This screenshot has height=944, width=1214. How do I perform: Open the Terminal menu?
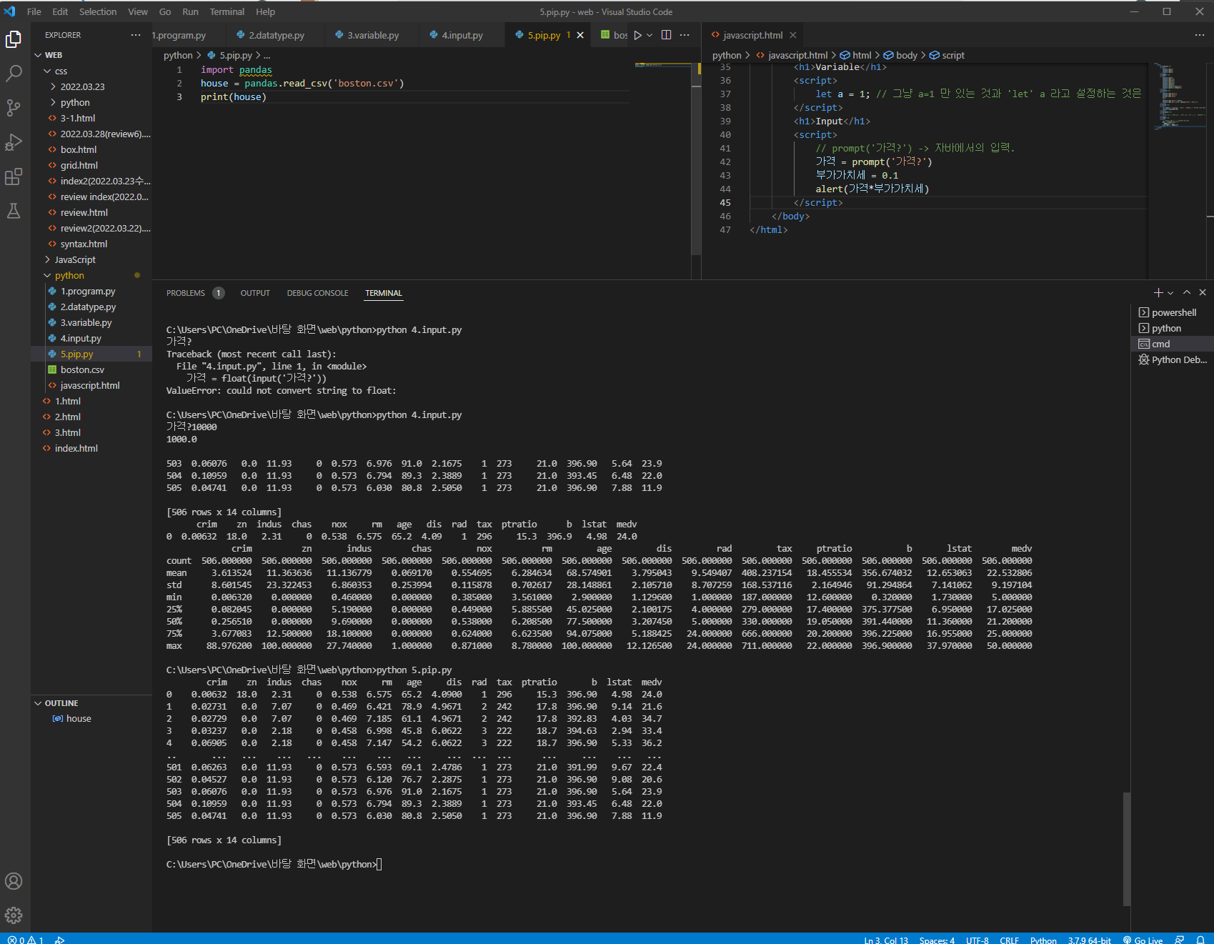point(227,11)
